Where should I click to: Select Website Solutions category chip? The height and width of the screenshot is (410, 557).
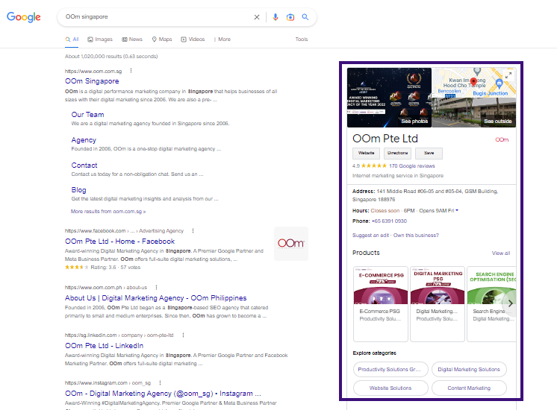coord(390,388)
